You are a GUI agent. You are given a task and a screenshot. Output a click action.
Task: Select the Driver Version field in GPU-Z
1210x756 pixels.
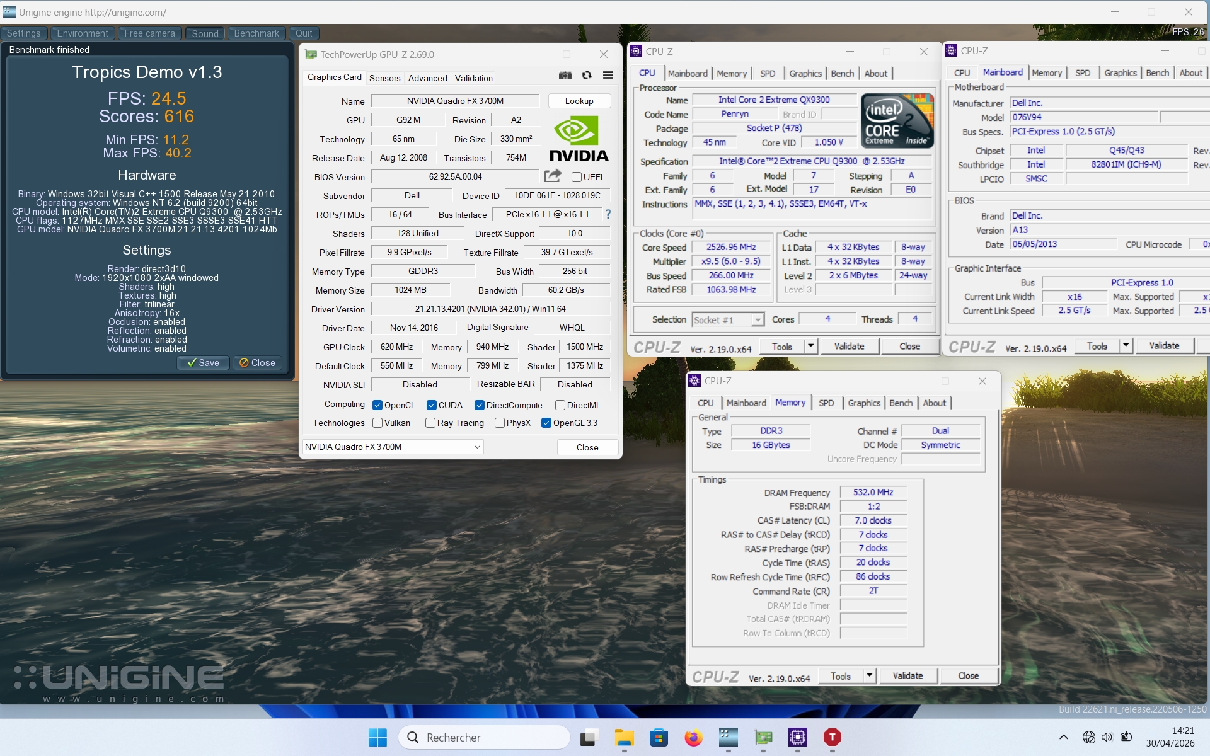(x=490, y=309)
